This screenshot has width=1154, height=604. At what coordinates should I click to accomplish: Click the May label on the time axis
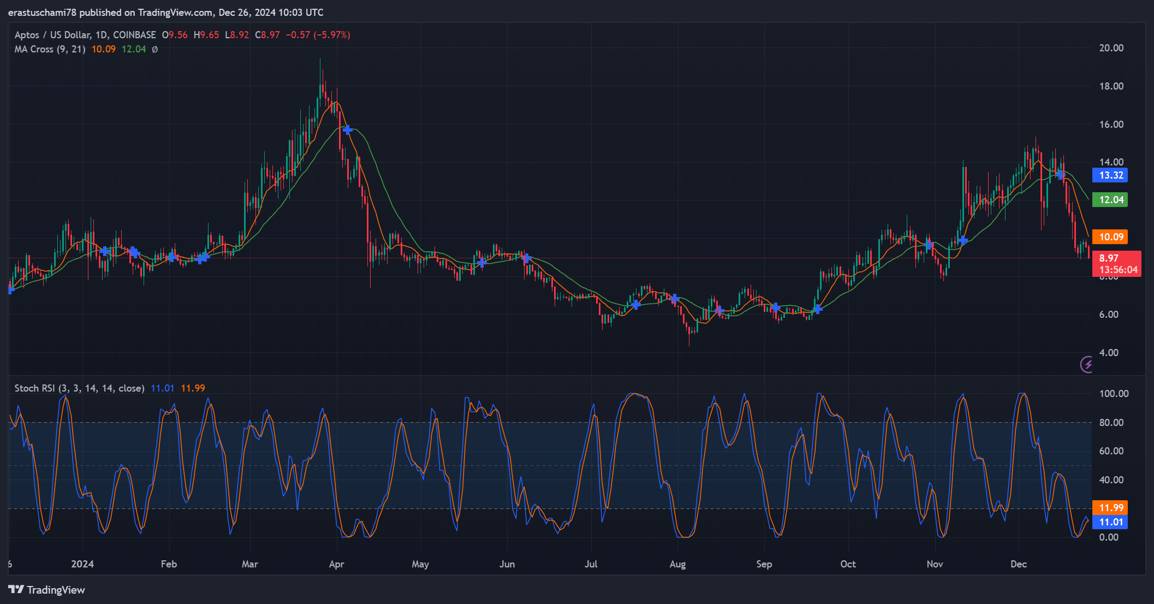point(420,564)
